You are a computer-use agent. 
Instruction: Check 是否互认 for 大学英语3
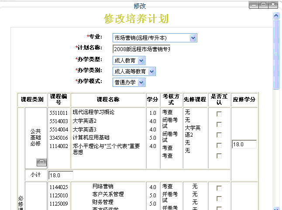click(x=219, y=135)
